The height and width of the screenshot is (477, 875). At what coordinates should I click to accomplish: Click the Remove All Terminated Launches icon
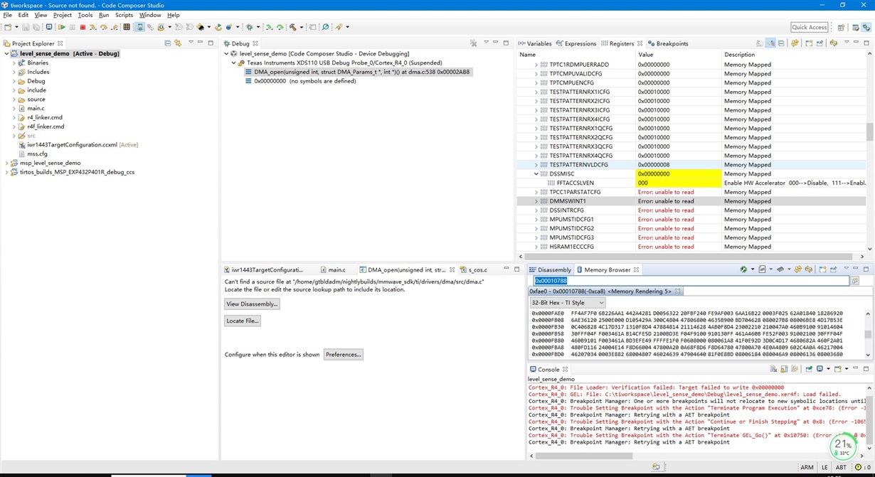click(x=474, y=43)
